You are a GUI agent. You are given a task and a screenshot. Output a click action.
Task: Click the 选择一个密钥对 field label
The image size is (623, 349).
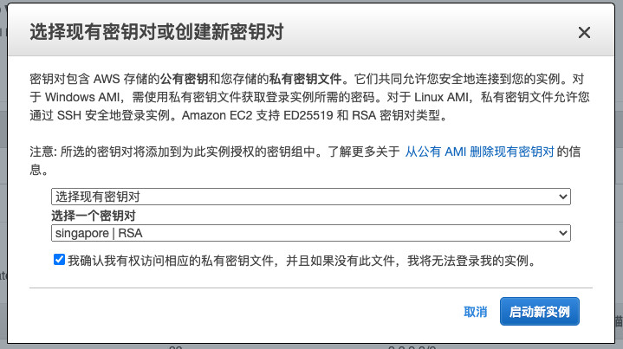94,215
